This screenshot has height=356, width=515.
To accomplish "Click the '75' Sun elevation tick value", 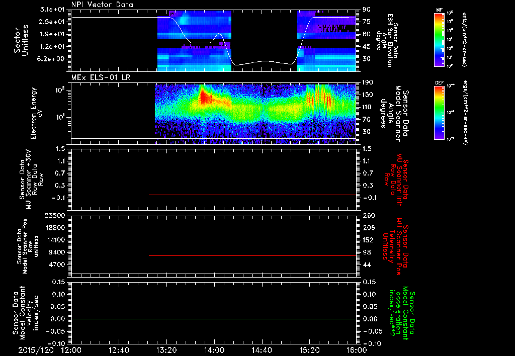I will [367, 22].
